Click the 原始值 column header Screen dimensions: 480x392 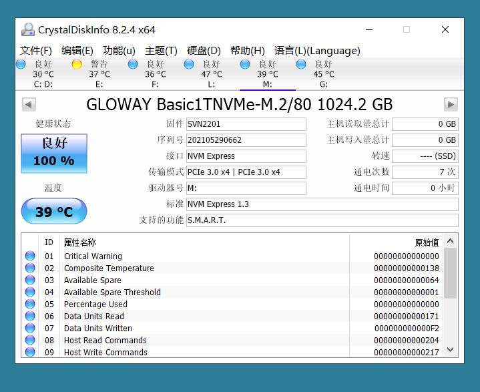pos(427,242)
